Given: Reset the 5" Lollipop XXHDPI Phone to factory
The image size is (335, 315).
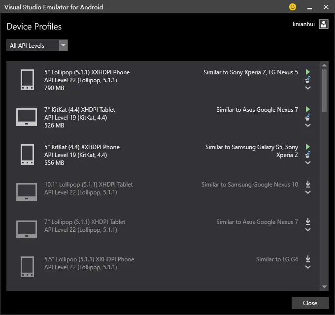Looking at the screenshot, I should (x=308, y=80).
